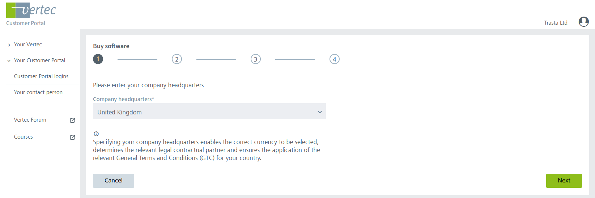Click step 4 circle in wizard
This screenshot has height=198, width=595.
pos(334,59)
